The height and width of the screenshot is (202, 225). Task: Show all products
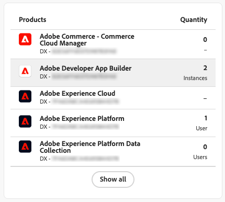pos(113,179)
